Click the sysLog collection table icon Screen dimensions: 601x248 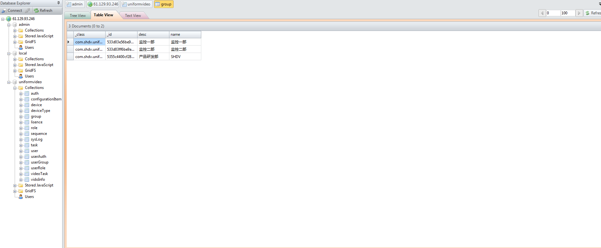click(27, 139)
